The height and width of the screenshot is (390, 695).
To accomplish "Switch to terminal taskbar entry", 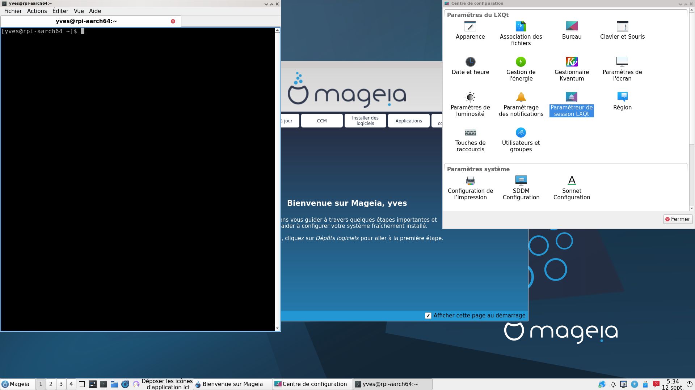I will (x=393, y=384).
